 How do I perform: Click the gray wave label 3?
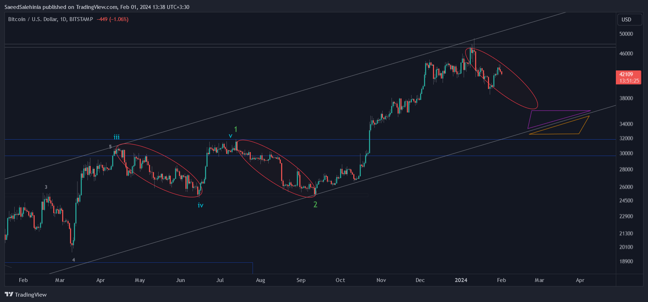coord(46,187)
